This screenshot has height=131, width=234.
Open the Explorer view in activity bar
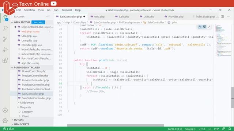pyautogui.click(x=5, y=18)
